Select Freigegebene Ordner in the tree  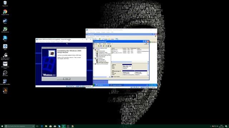pyautogui.click(x=103, y=52)
